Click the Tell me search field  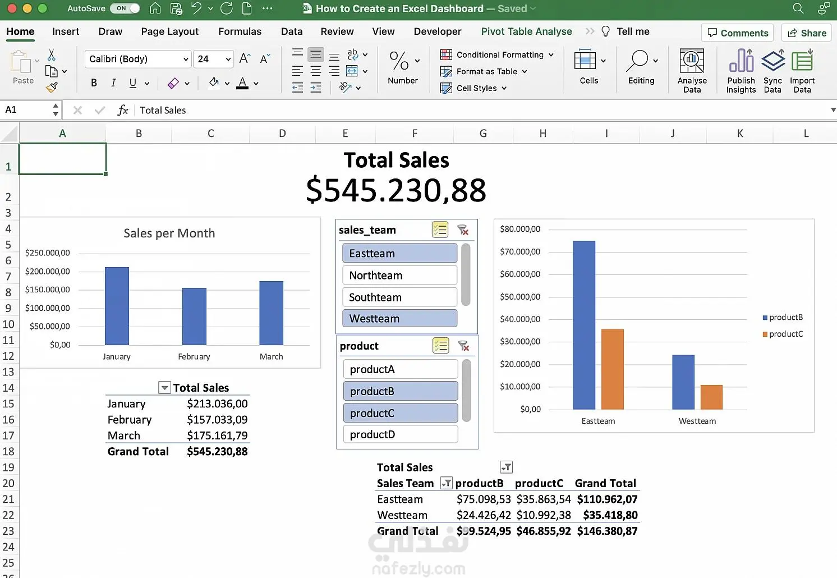tap(626, 31)
